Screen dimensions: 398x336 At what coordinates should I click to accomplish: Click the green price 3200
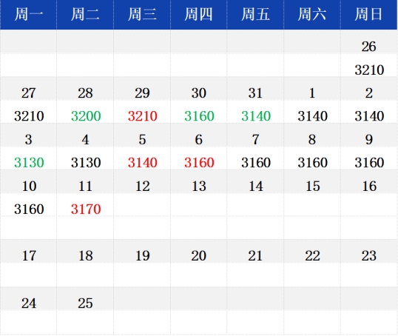[86, 116]
